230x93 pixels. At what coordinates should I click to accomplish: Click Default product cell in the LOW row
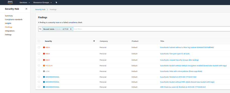(x=134, y=71)
